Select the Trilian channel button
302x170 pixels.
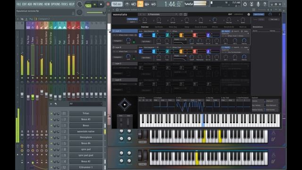pyautogui.click(x=86, y=113)
